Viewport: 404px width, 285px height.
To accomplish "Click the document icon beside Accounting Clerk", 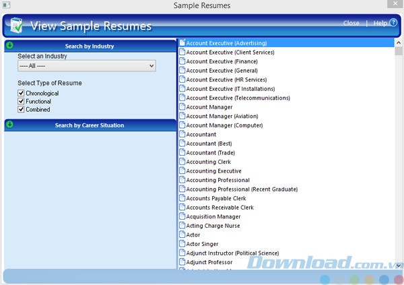I will click(x=182, y=162).
